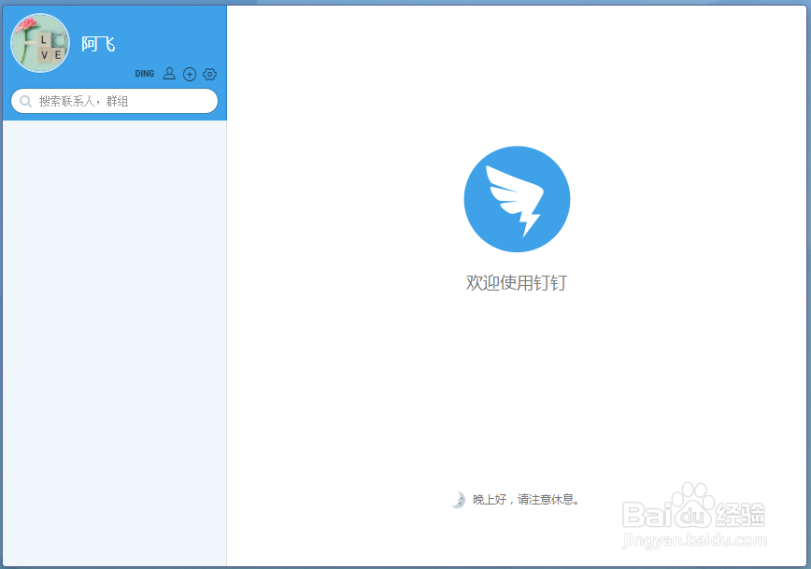Click the blue DingTalk wing logo
Viewport: 811px width, 569px height.
pos(517,199)
